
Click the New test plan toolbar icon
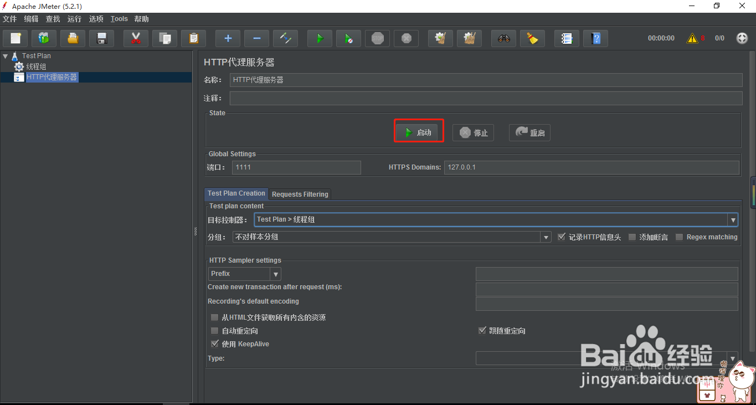[15, 38]
